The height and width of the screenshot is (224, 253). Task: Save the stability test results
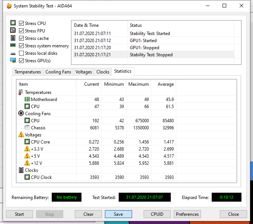pyautogui.click(x=118, y=214)
